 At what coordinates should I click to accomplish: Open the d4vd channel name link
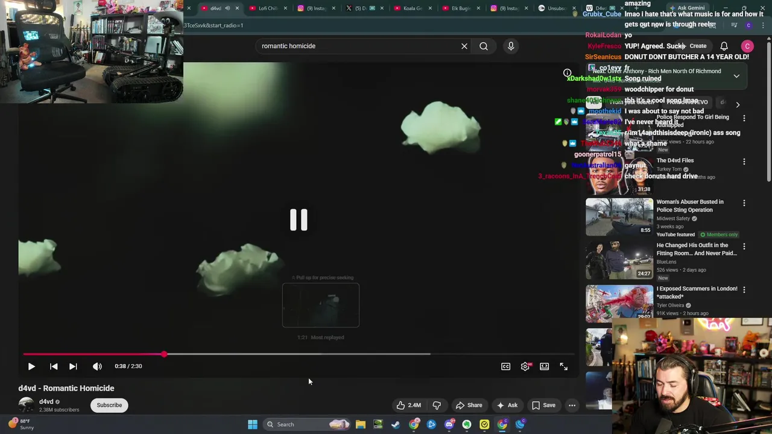tap(46, 401)
